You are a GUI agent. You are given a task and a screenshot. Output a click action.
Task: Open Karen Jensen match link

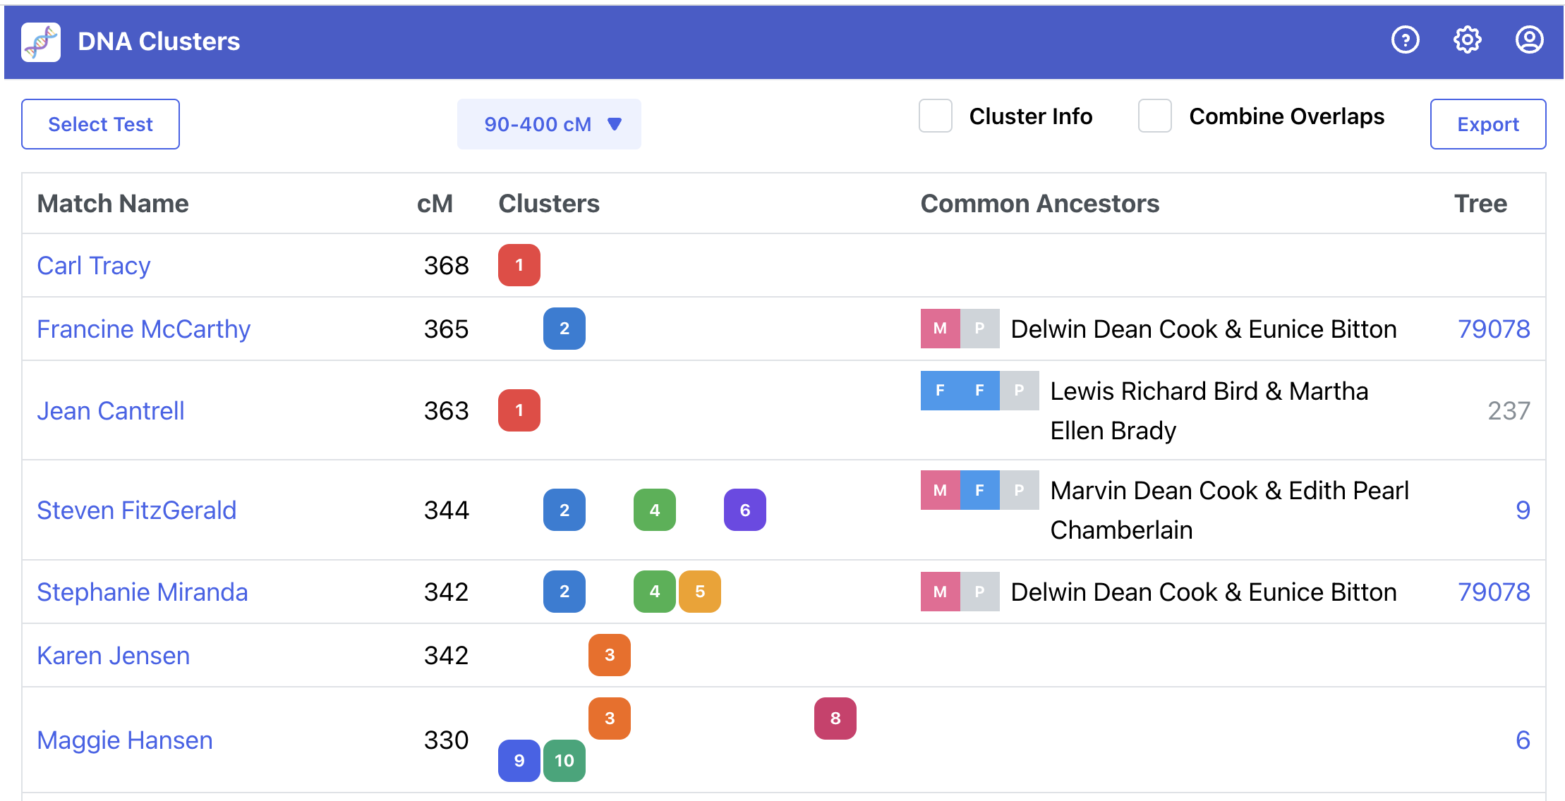[x=113, y=656]
